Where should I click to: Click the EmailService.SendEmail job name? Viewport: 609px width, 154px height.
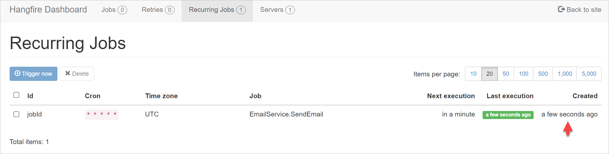coord(286,114)
